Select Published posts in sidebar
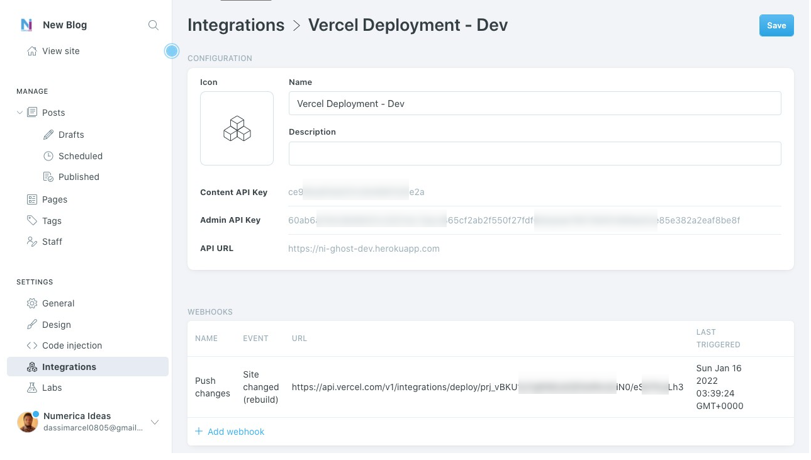Viewport: 811px width, 460px height. pos(78,177)
